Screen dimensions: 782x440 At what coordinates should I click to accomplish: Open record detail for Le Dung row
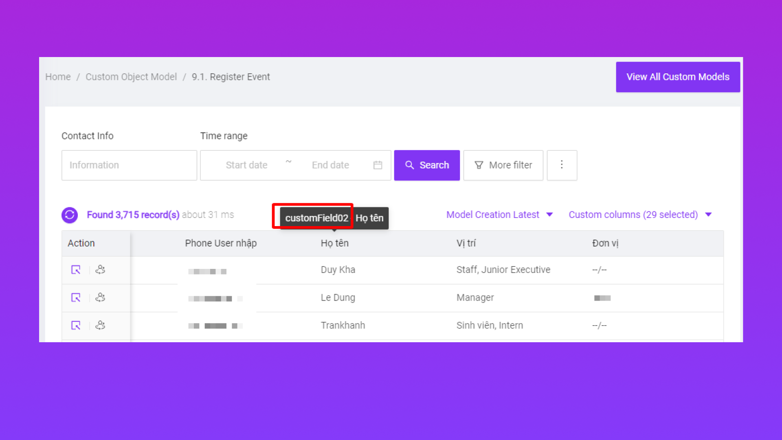click(x=76, y=297)
